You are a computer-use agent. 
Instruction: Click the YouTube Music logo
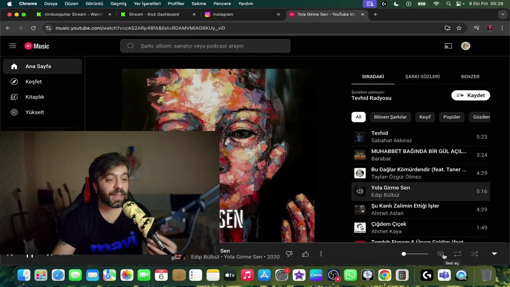37,46
